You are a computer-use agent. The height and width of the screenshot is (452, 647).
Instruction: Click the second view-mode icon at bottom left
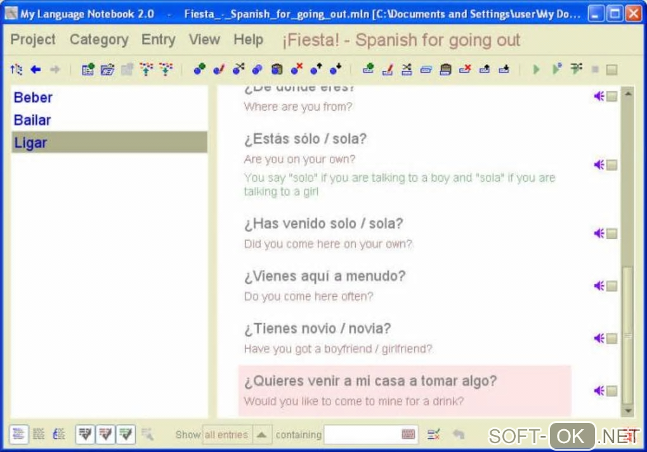pyautogui.click(x=39, y=434)
